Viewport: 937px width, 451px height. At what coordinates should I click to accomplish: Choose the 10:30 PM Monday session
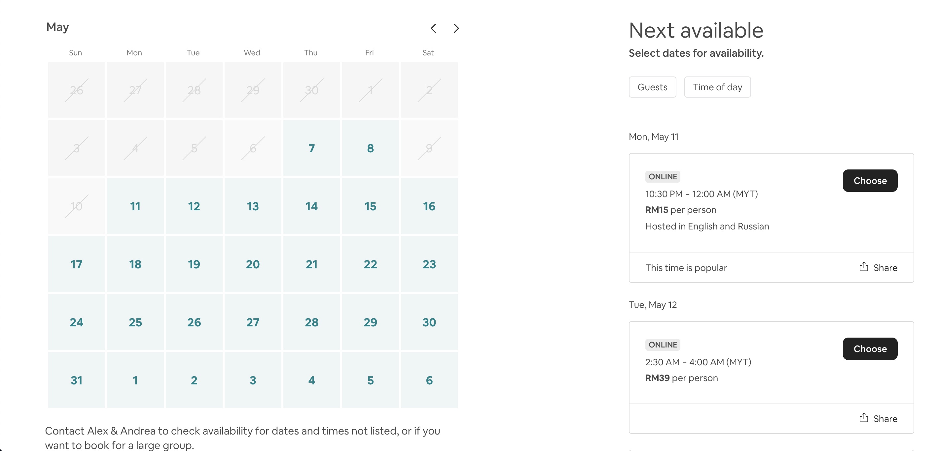click(870, 180)
